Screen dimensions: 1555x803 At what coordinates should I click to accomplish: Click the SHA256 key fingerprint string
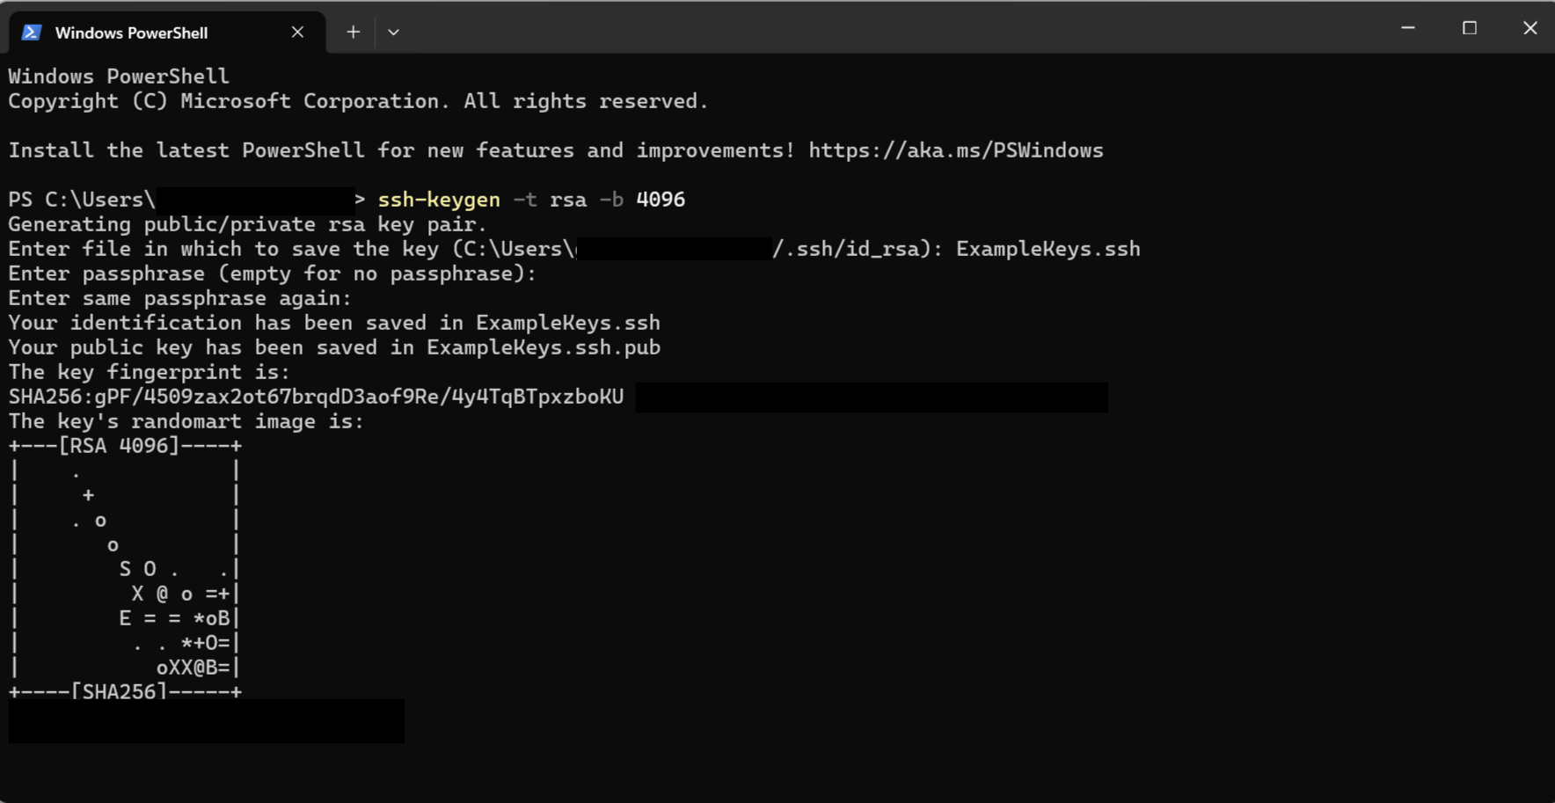point(316,397)
